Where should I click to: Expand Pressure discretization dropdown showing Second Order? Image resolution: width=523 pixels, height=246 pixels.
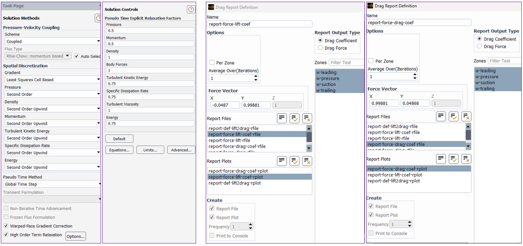[53, 94]
